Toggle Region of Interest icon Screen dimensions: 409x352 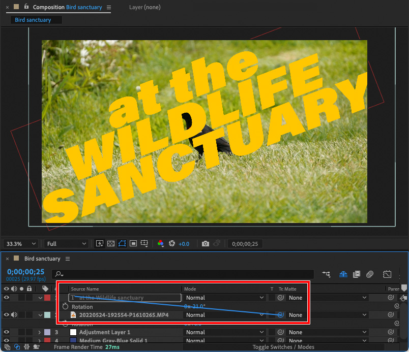tap(133, 244)
